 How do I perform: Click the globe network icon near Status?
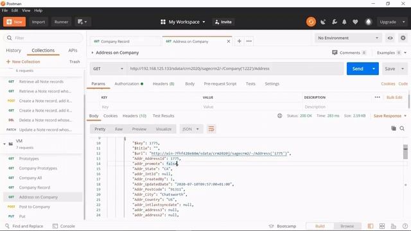click(x=280, y=116)
